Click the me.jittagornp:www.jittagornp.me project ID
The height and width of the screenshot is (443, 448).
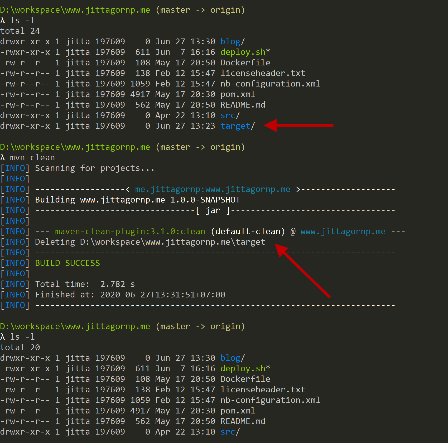pyautogui.click(x=212, y=189)
